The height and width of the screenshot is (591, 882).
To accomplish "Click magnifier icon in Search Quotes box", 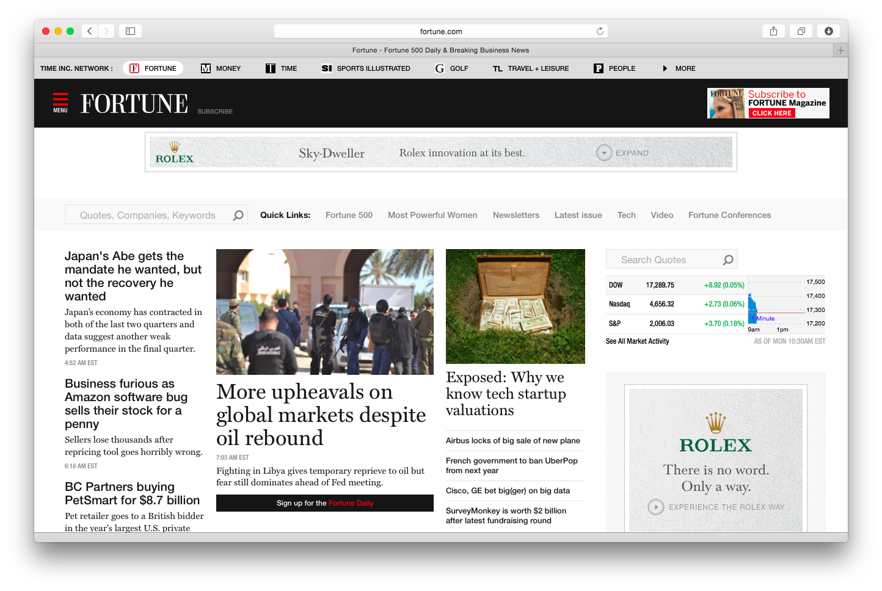I will [728, 259].
